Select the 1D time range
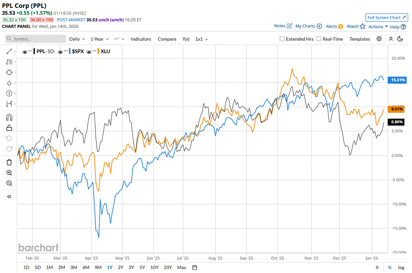The width and height of the screenshot is (412, 273). click(26, 267)
